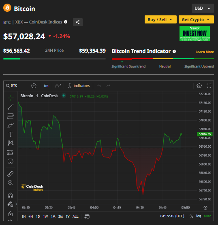Click the add symbol compare plus icon
The image size is (218, 225).
coord(34,86)
